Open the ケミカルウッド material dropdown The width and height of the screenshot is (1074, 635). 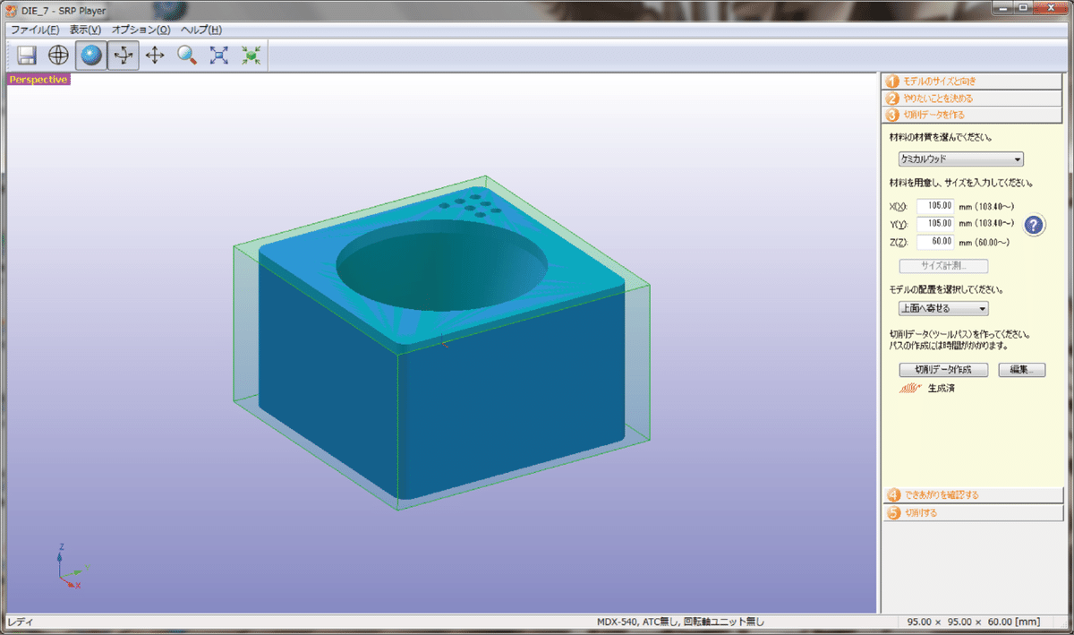point(961,159)
